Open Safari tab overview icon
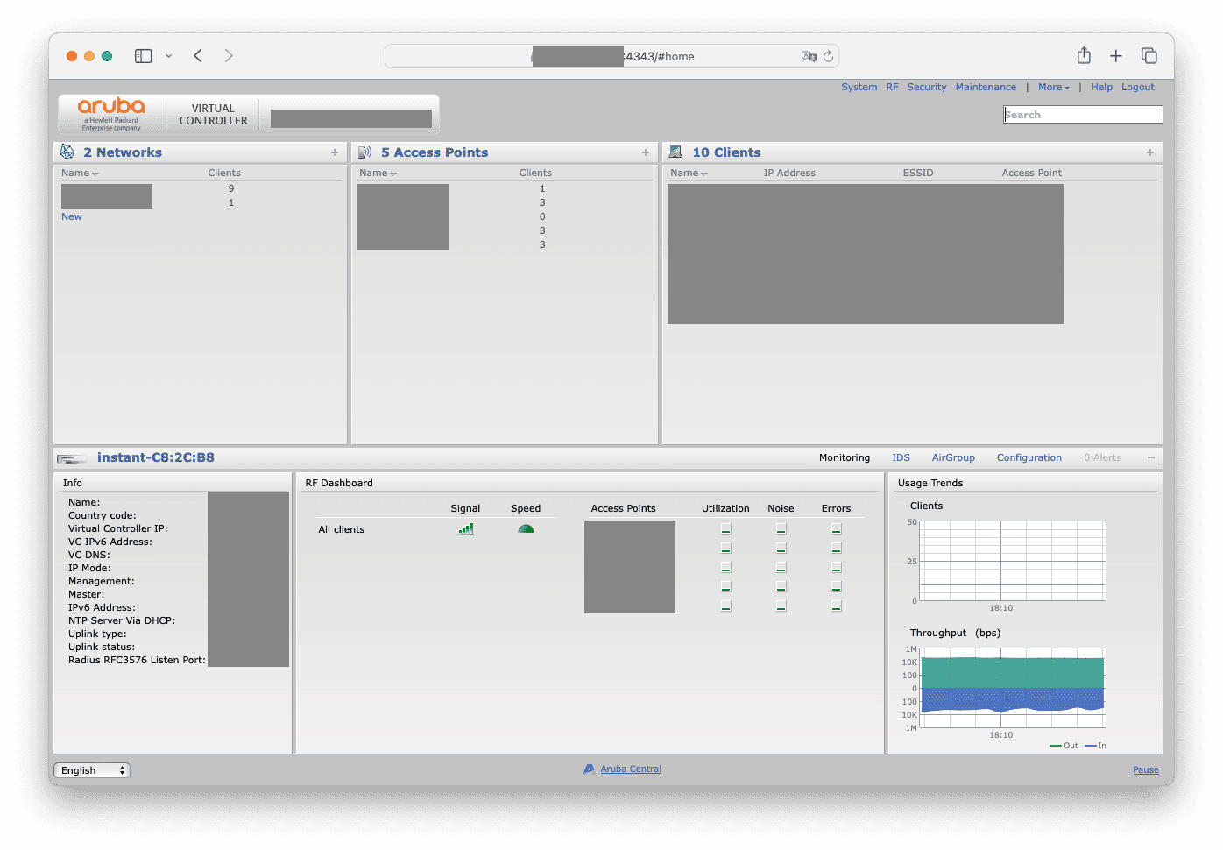Image resolution: width=1223 pixels, height=850 pixels. pos(1149,56)
